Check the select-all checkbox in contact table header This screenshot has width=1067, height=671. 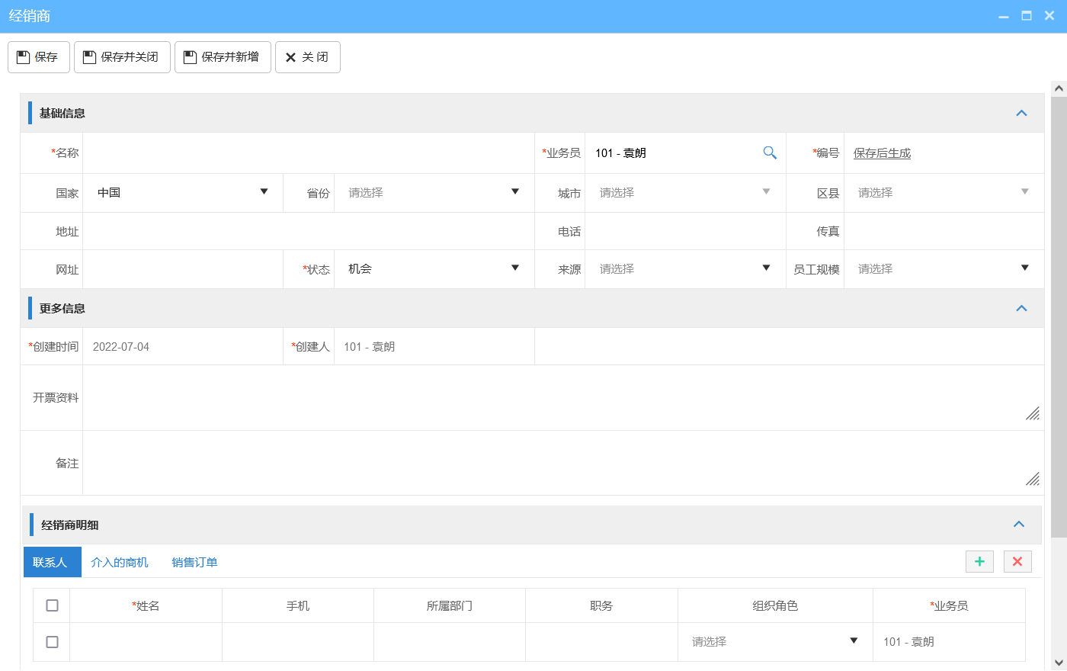(51, 605)
